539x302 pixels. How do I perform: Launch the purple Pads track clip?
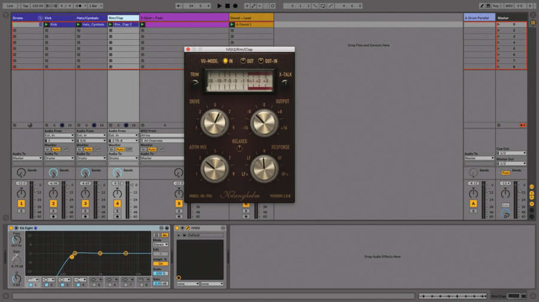click(142, 24)
